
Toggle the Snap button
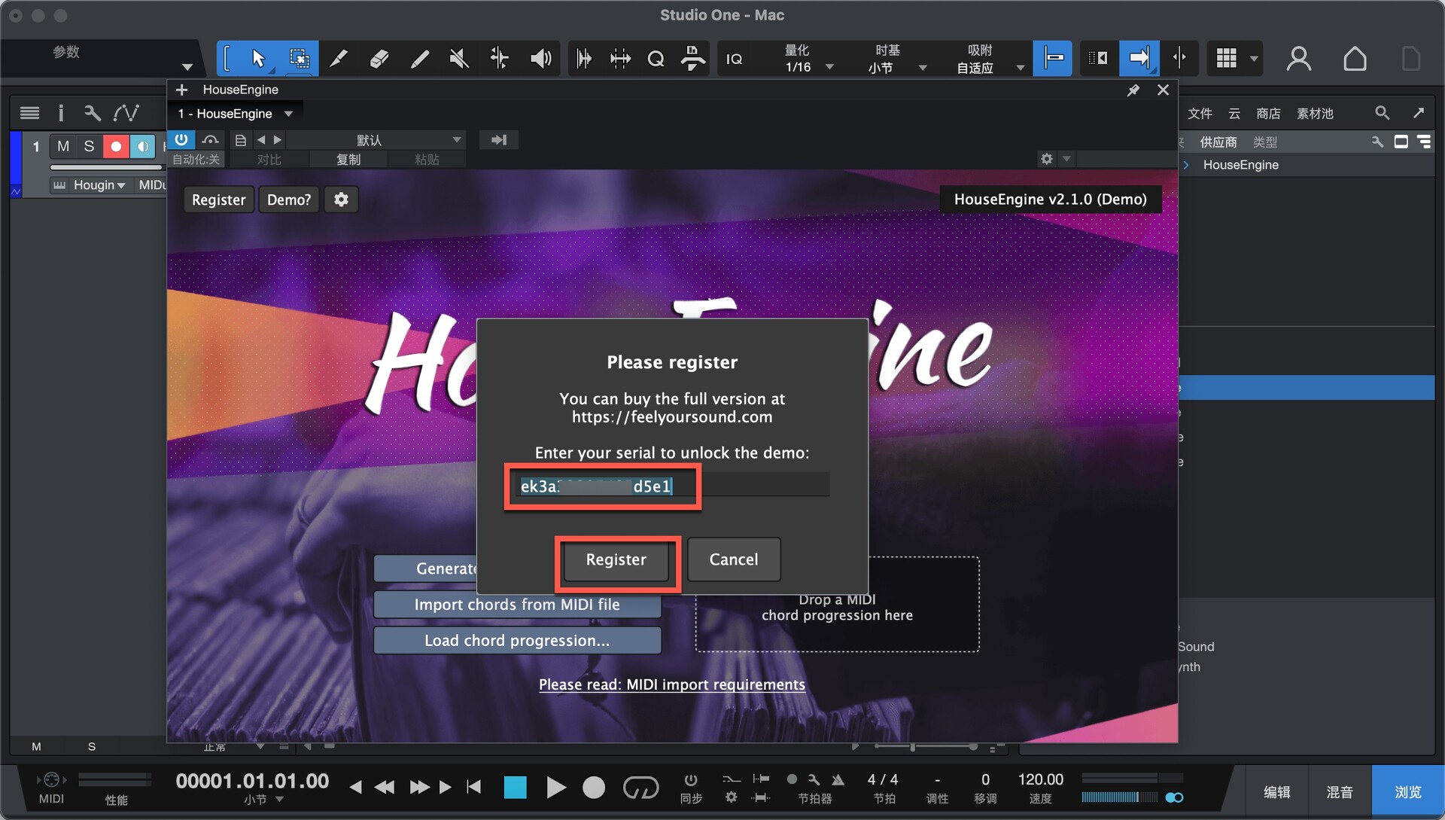(1052, 58)
